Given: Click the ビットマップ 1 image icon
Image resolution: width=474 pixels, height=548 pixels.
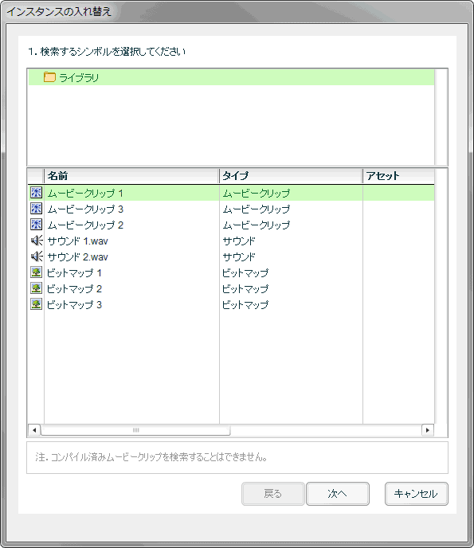Looking at the screenshot, I should pos(37,272).
